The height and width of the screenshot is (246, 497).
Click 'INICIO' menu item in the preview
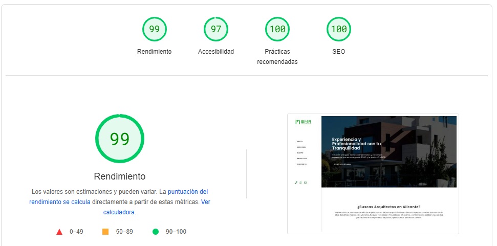point(299,142)
